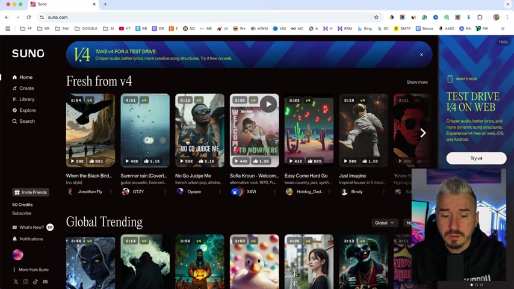Open a new browser tab
Viewport: 514px width, 289px height.
coord(105,4)
